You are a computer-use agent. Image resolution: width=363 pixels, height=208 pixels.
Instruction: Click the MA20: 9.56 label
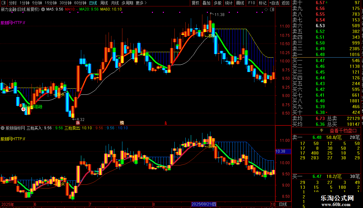point(89,9)
